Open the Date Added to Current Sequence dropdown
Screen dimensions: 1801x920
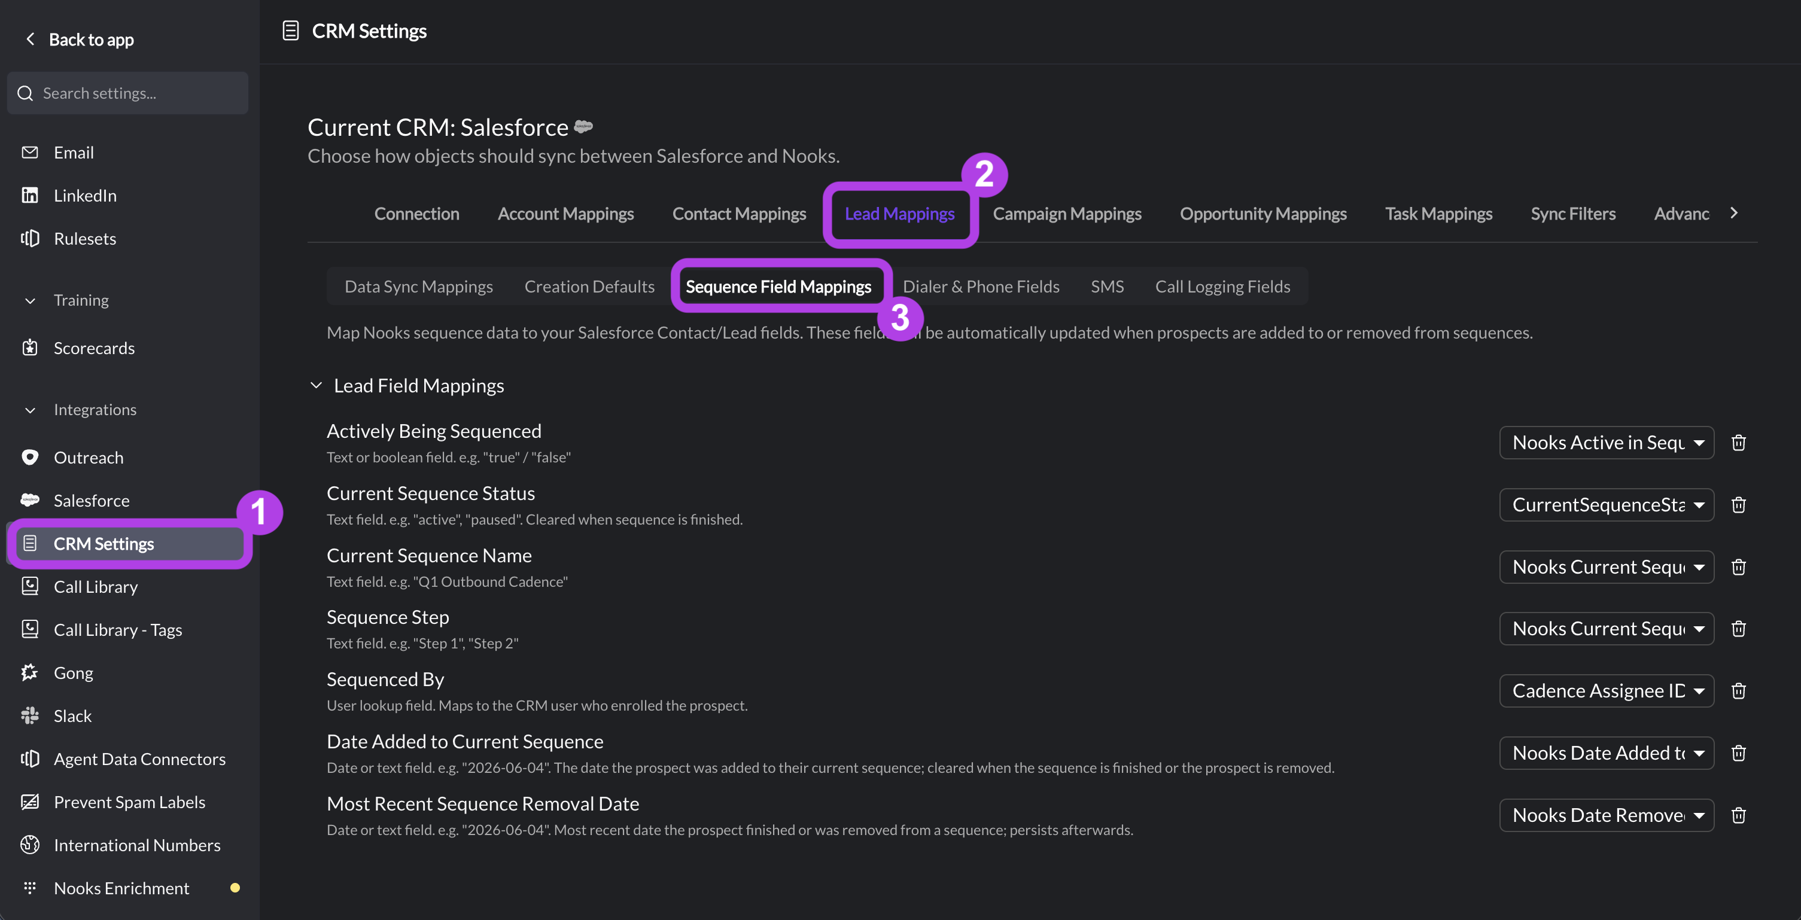1607,753
